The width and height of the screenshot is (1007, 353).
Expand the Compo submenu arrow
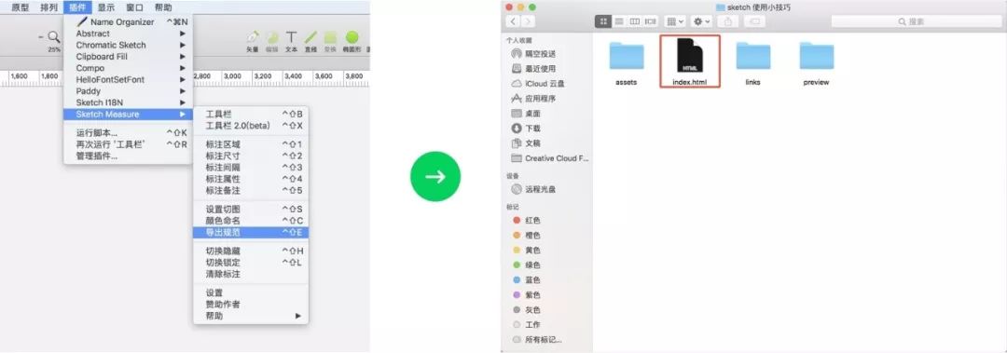[x=183, y=68]
